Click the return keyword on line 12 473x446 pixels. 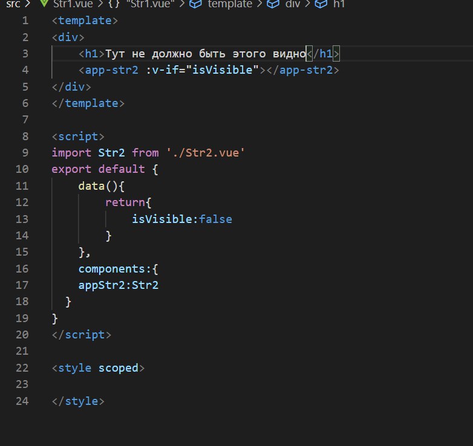[125, 202]
